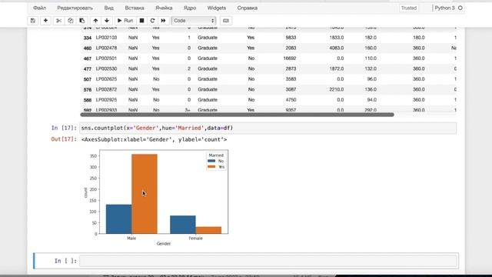Image resolution: width=492 pixels, height=277 pixels.
Task: Insert a cell below with the plus icon
Action: (x=45, y=21)
